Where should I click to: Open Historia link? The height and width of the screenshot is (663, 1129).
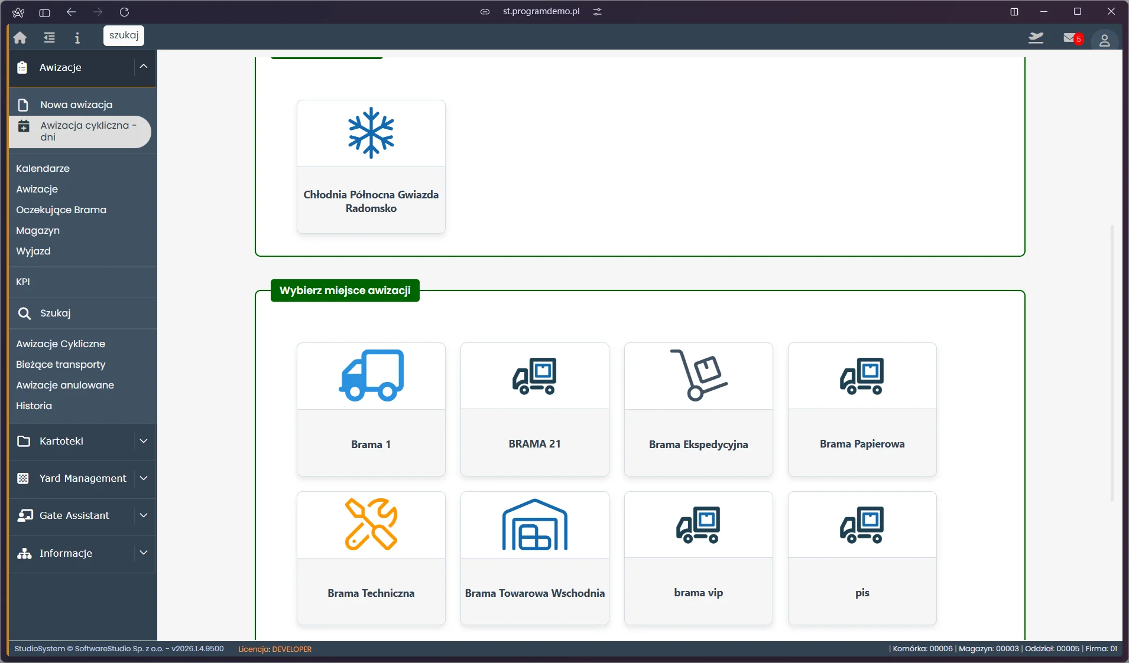(x=34, y=406)
